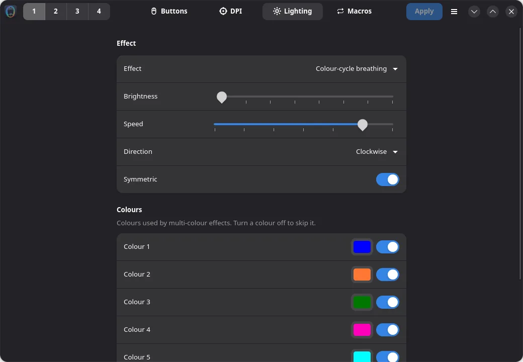Screen dimensions: 523x362
Task: Toggle the Colour 3 switch
Action: 388,302
